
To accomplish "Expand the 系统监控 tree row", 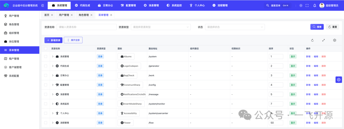I will tap(53, 104).
